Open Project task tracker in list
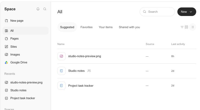Screen dimensions: 200x110 [x=81, y=86]
